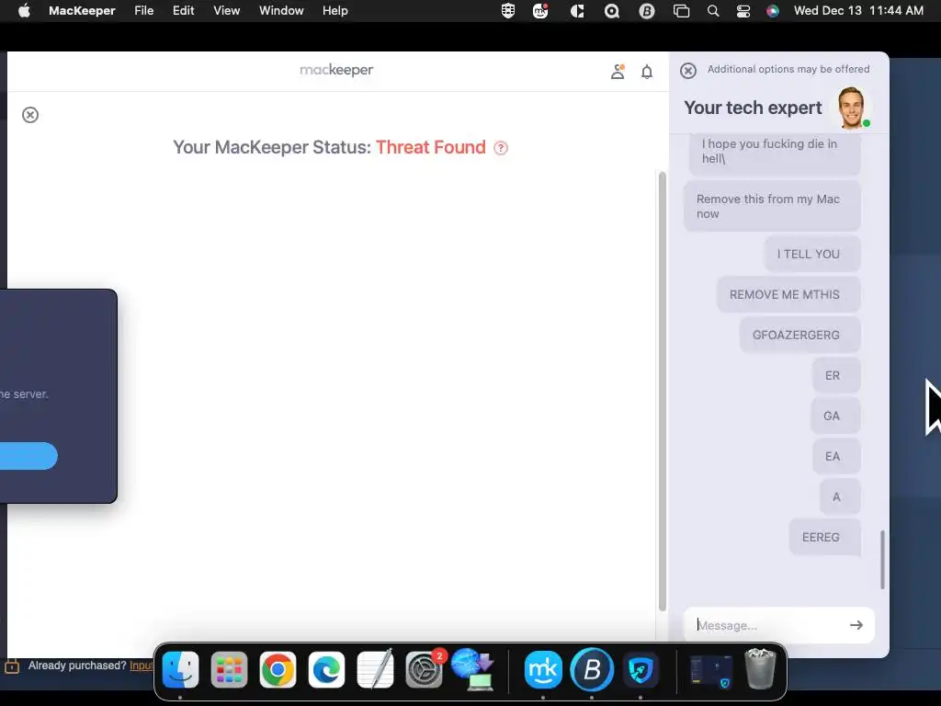Open Spotlight search in menu bar

coord(713,11)
